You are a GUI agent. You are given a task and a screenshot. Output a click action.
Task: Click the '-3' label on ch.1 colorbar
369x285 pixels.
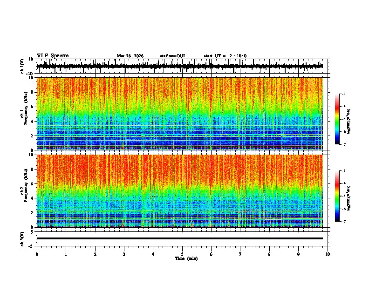pyautogui.click(x=344, y=94)
